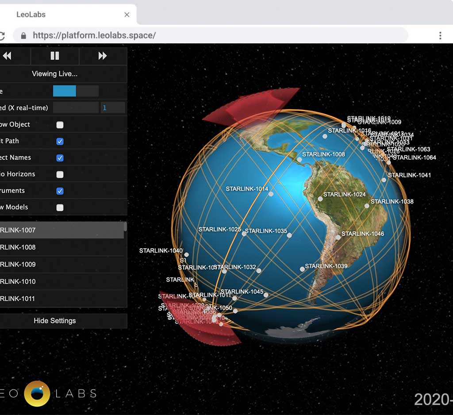Click the STARLINK-1063 satellite label
The height and width of the screenshot is (415, 453).
tap(408, 150)
